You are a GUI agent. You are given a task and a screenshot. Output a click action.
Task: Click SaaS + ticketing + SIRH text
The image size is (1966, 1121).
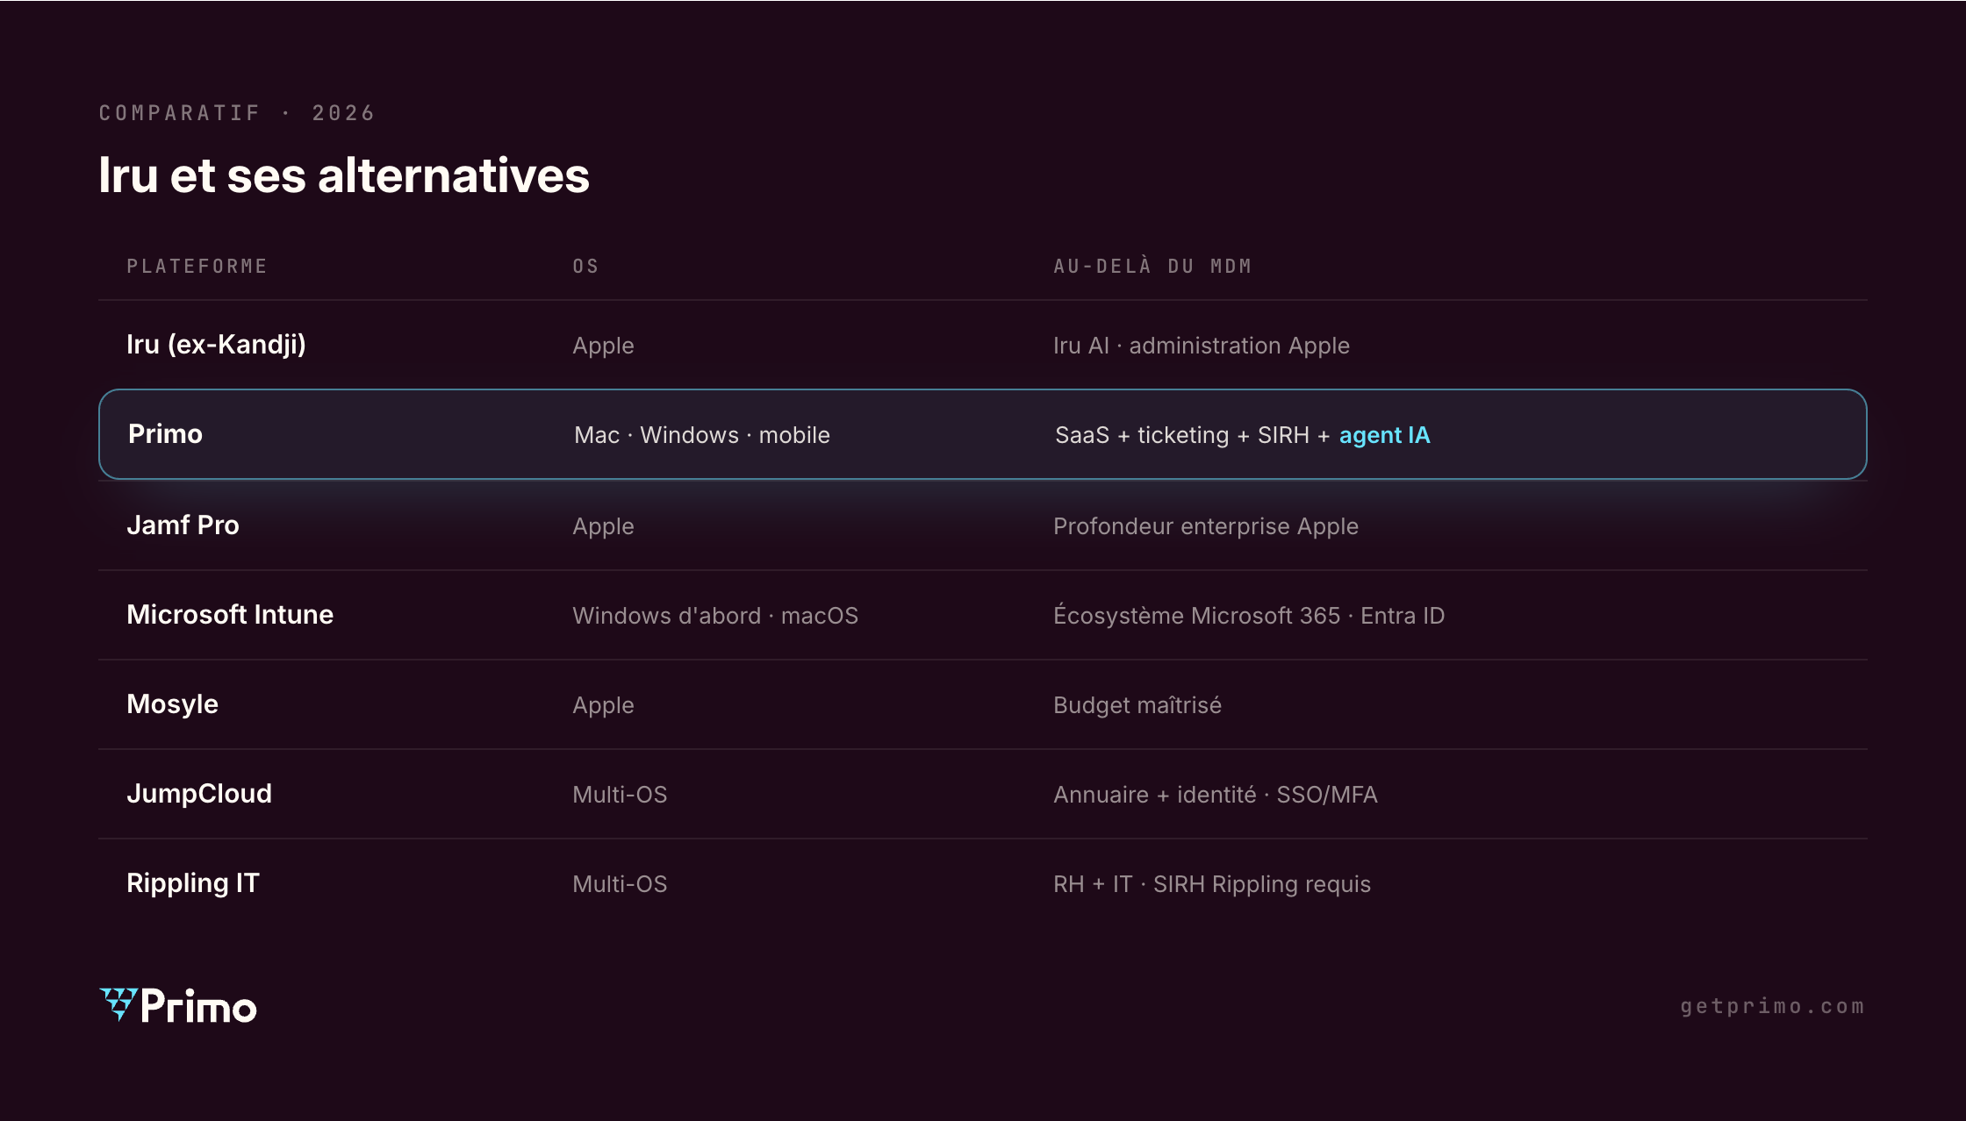click(x=1182, y=435)
